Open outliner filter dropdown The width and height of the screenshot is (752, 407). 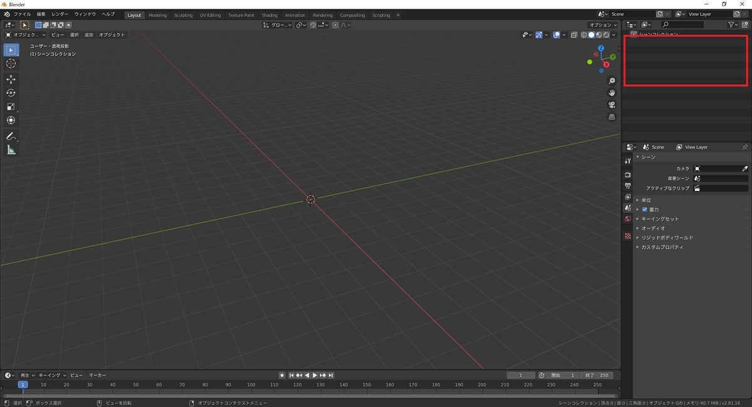[733, 24]
